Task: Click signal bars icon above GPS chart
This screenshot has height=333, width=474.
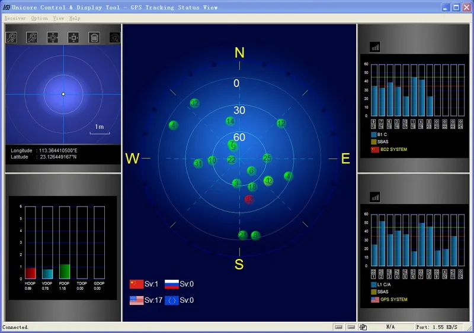Action: click(374, 197)
